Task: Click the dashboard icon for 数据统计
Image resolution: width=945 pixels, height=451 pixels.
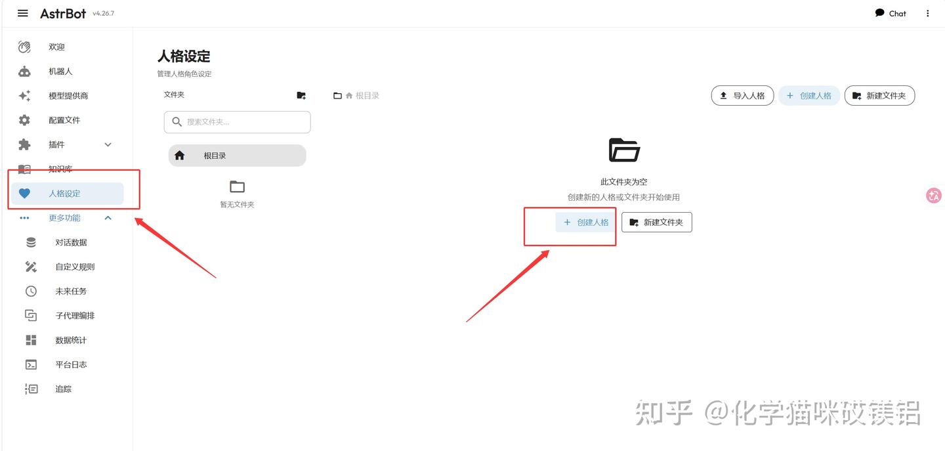Action: point(31,340)
